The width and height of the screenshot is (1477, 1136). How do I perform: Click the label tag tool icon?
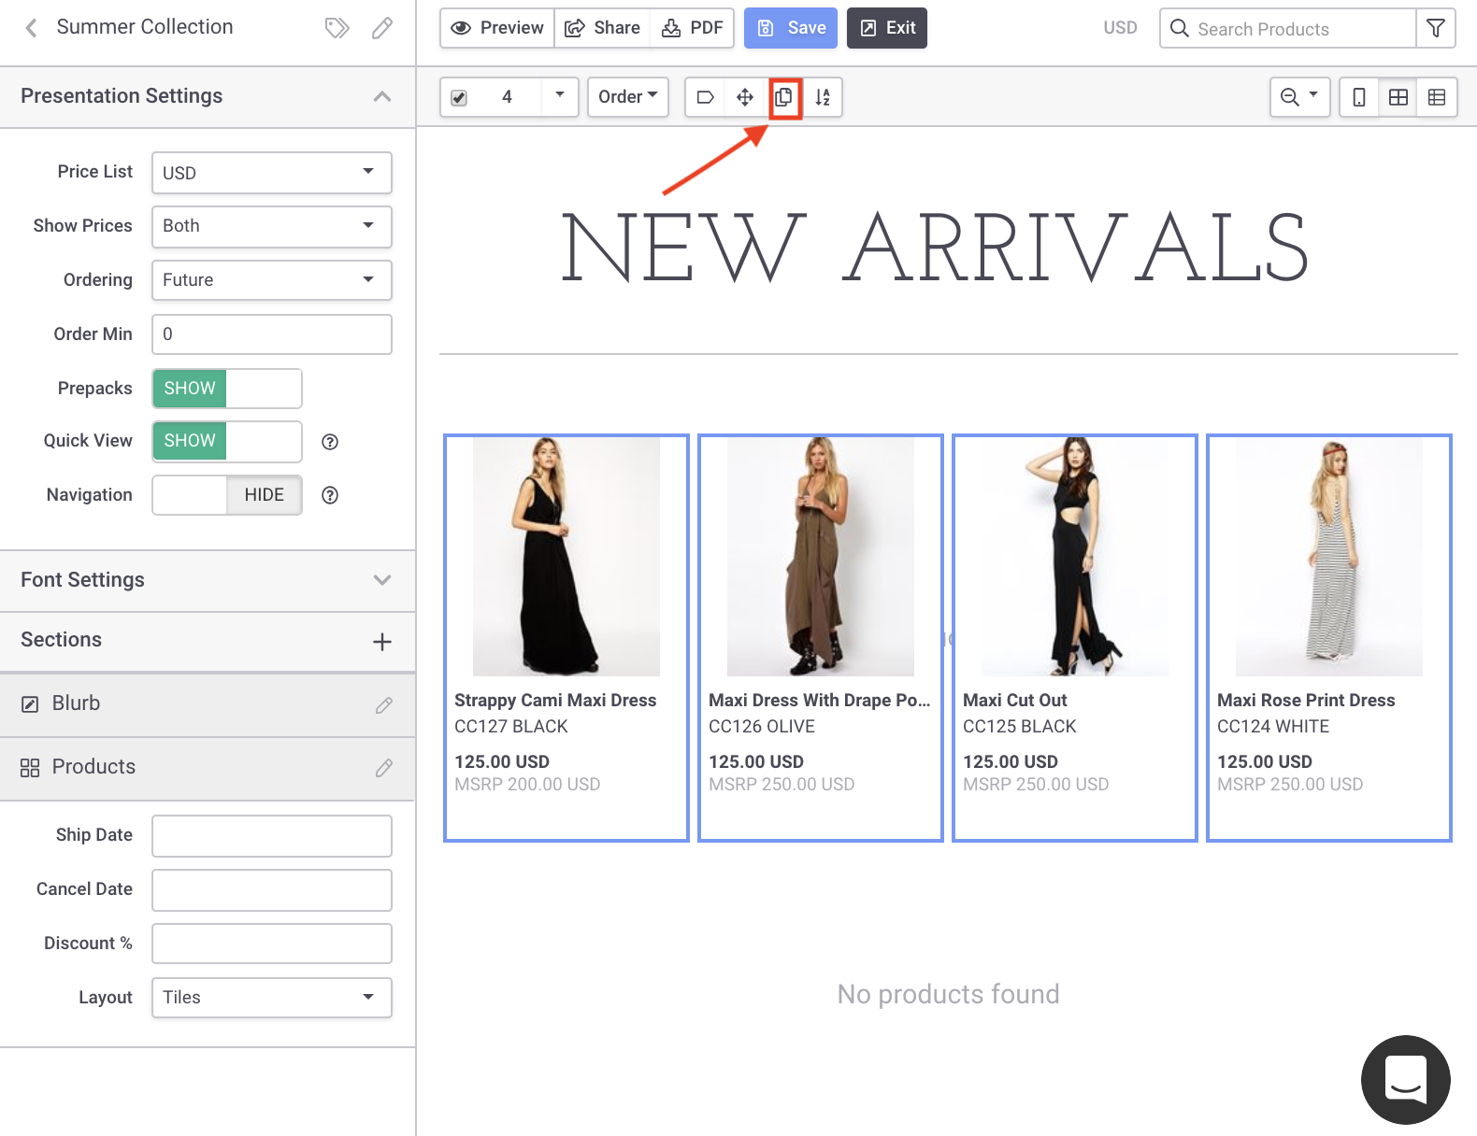coord(706,97)
